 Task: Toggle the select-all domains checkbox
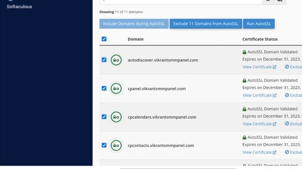coord(104,39)
